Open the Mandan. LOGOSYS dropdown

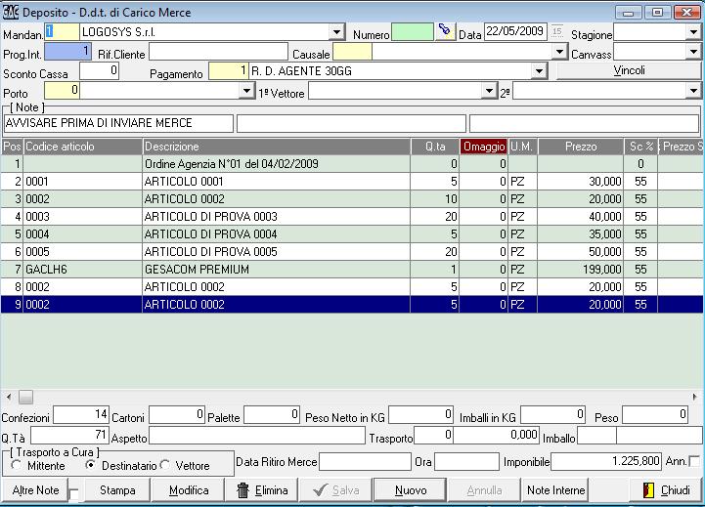click(336, 32)
